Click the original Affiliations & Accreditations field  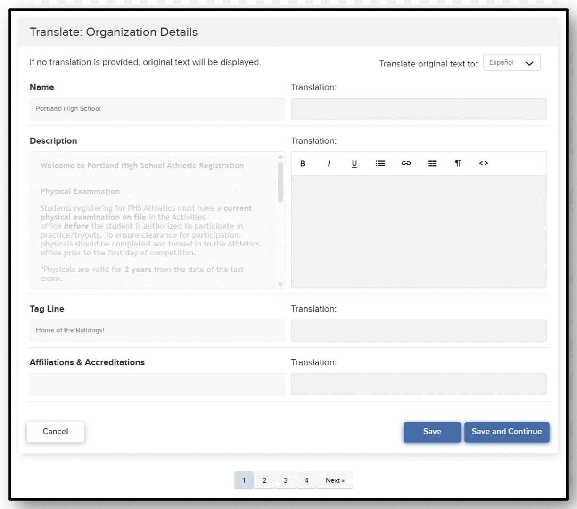(157, 384)
